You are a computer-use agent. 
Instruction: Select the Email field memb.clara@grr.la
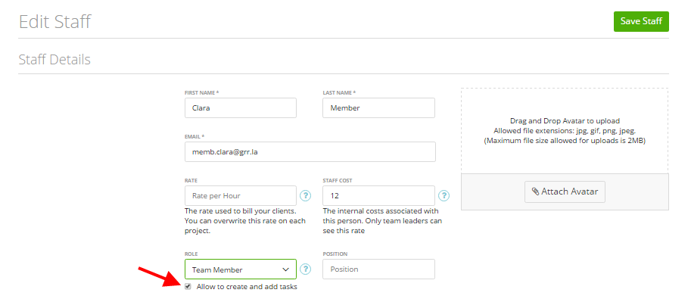[x=310, y=151]
